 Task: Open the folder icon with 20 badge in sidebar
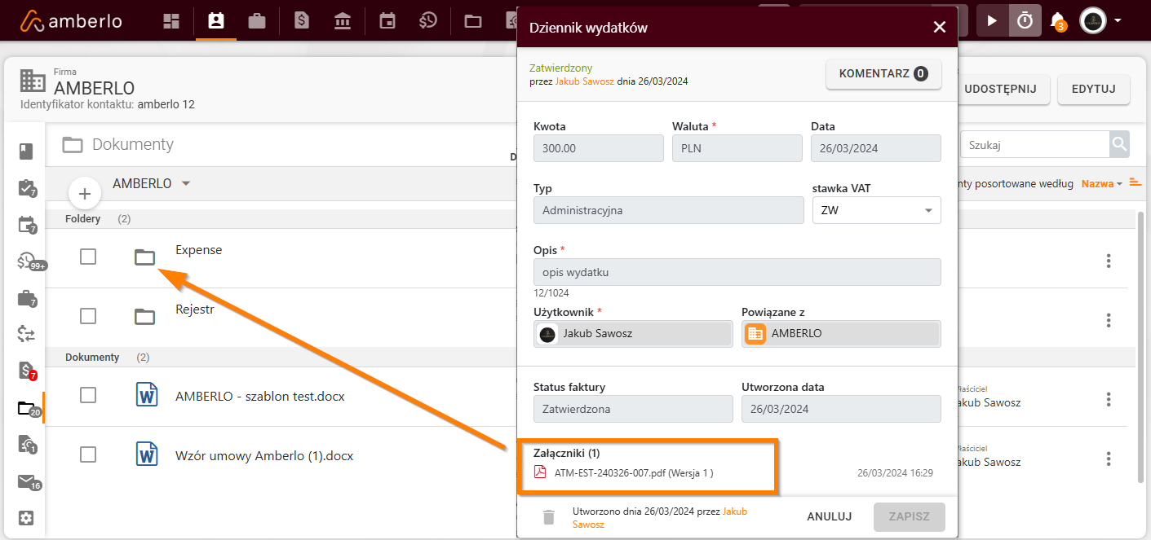tap(29, 408)
